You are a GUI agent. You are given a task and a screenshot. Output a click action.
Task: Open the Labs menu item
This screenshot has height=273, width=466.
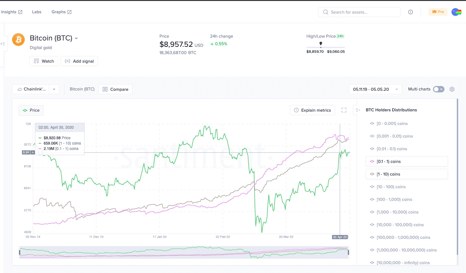coord(37,12)
